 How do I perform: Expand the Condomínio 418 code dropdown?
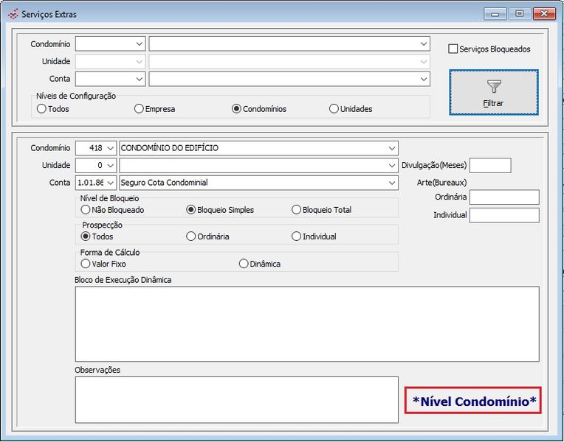111,148
